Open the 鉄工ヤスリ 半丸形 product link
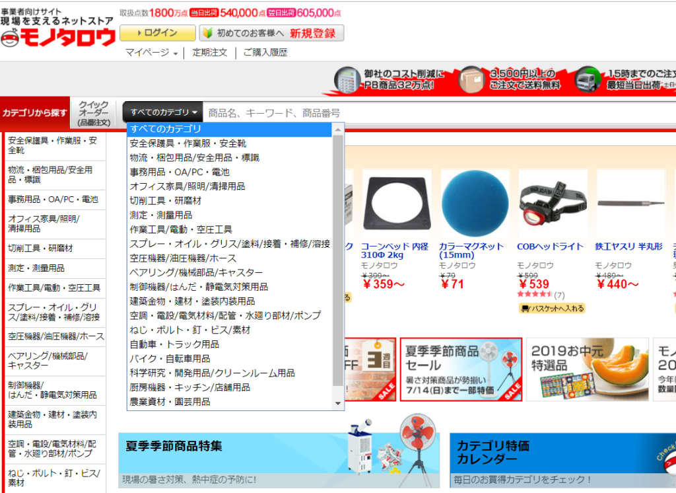 point(628,246)
